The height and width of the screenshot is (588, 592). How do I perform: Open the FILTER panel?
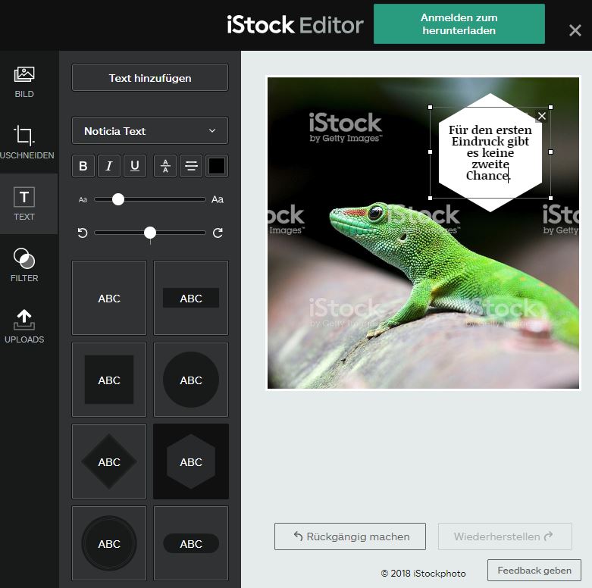24,265
